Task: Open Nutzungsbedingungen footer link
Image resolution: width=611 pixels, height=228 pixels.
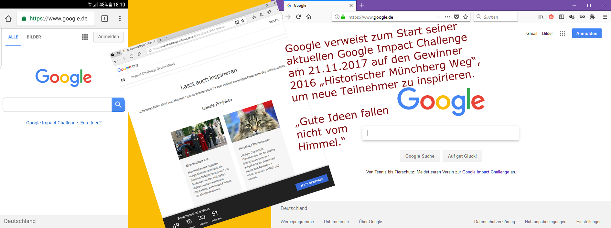Action: [x=546, y=222]
